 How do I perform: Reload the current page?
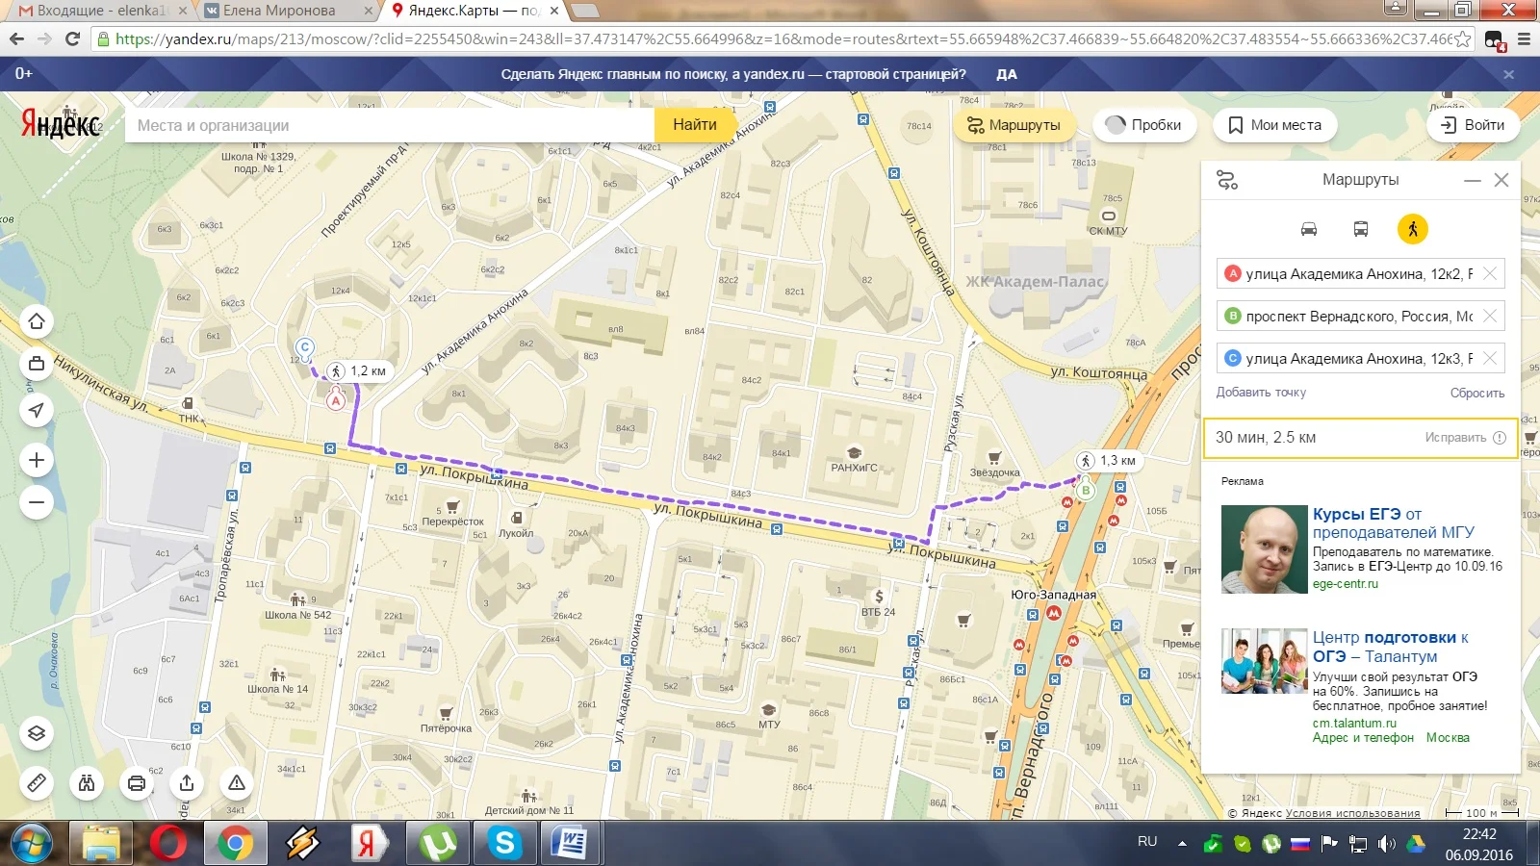click(72, 39)
